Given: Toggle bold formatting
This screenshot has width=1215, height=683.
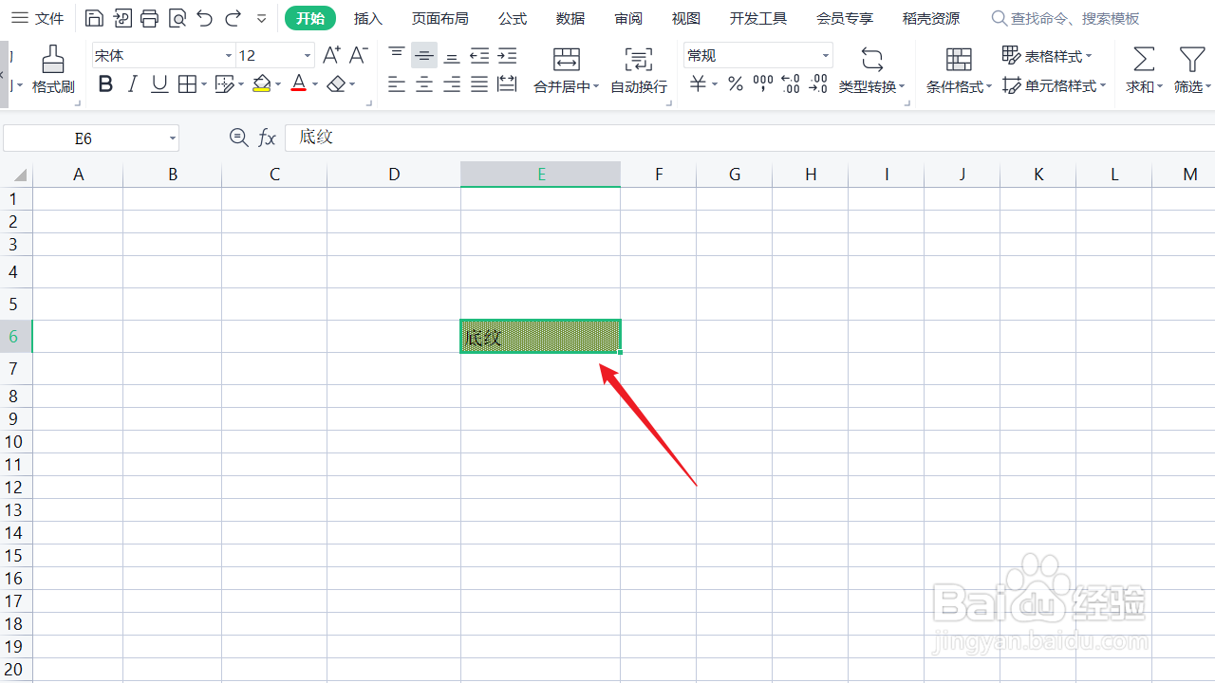Looking at the screenshot, I should coord(105,84).
